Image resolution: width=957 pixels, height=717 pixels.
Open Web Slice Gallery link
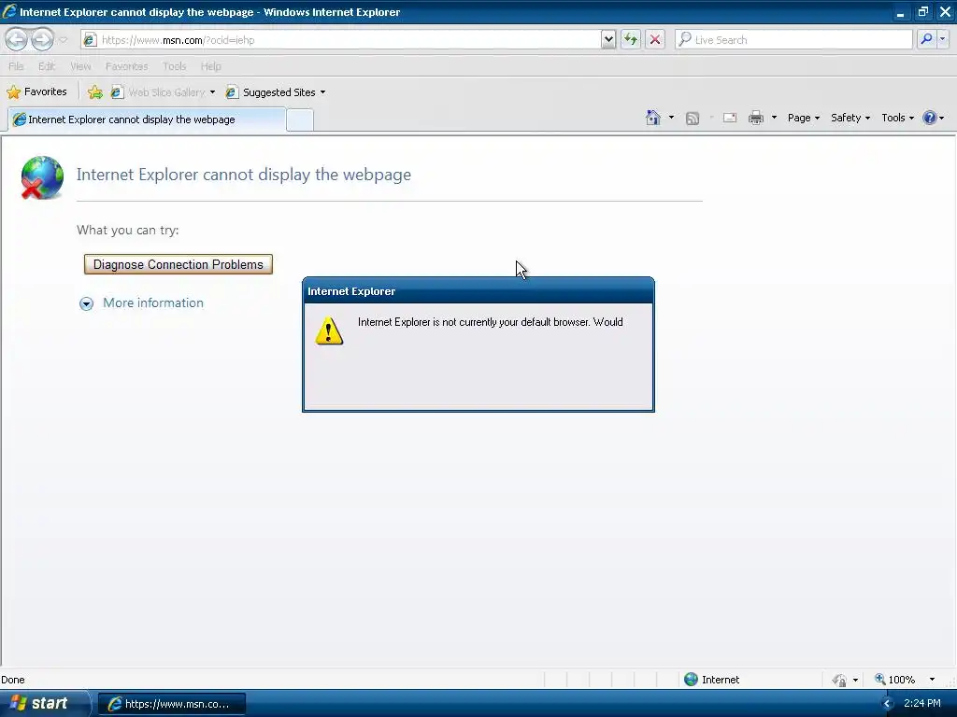pyautogui.click(x=158, y=92)
